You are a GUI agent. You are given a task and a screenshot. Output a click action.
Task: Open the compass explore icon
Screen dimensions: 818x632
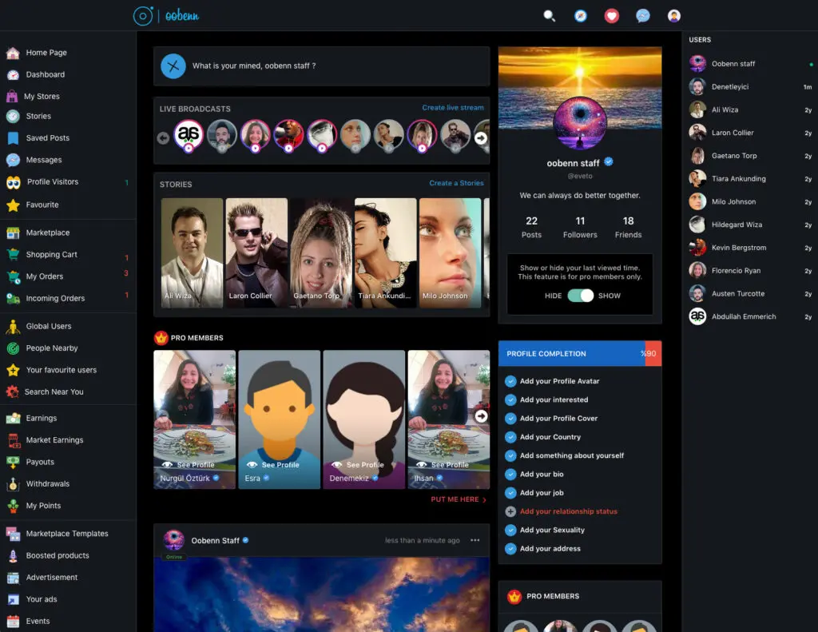tap(581, 16)
